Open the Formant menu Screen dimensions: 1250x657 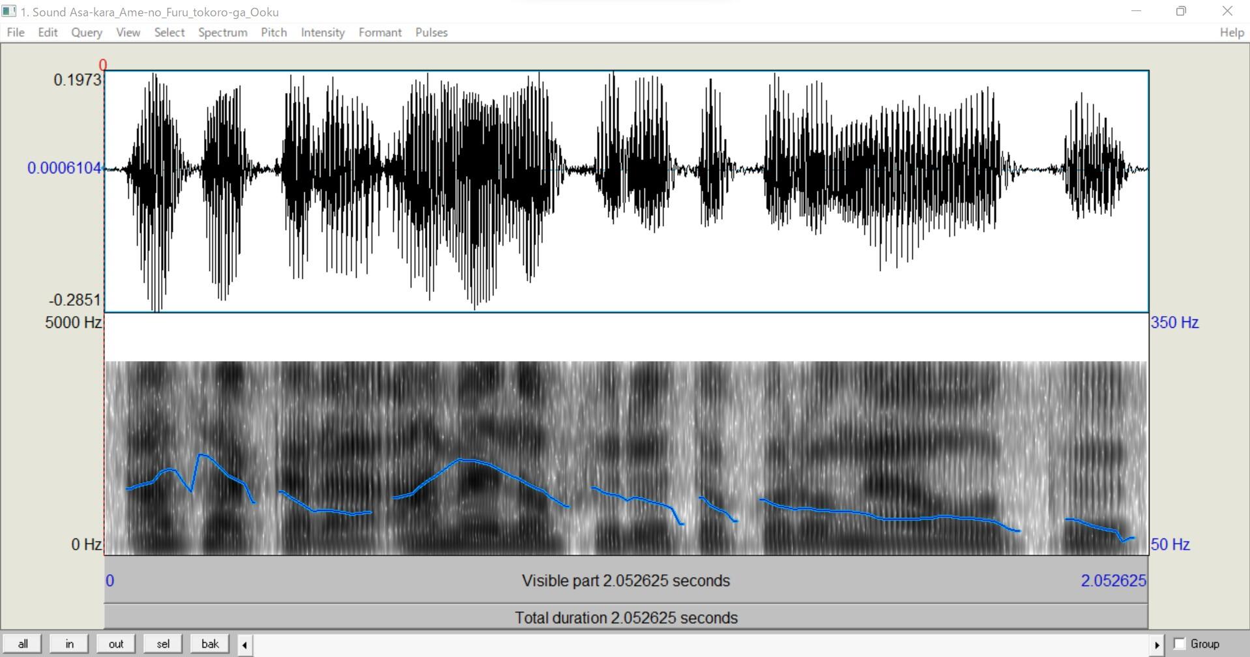380,33
